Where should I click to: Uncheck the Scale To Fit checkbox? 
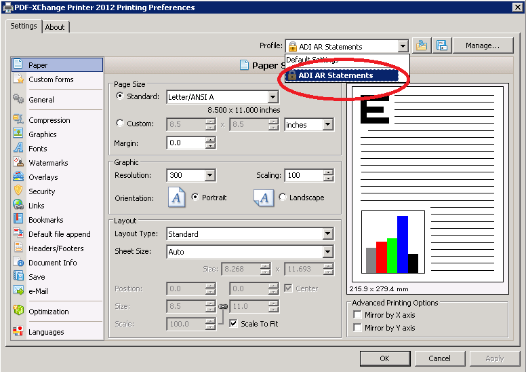(x=233, y=324)
